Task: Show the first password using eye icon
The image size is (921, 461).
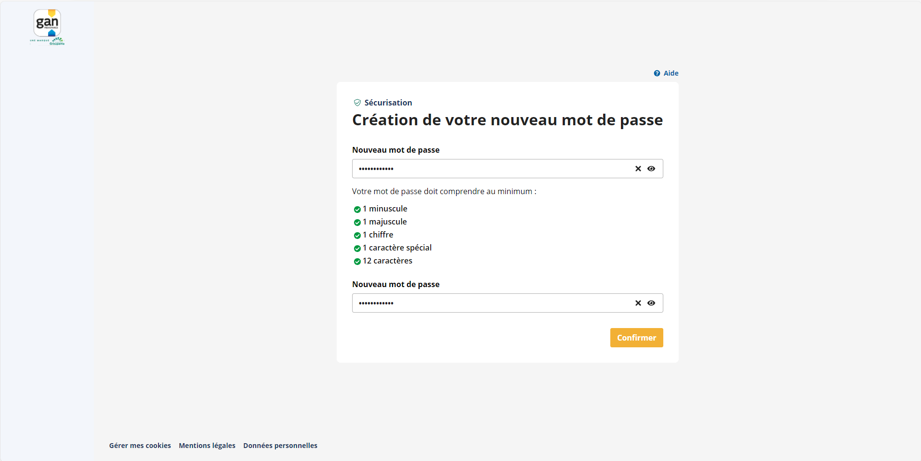Action: (x=651, y=169)
